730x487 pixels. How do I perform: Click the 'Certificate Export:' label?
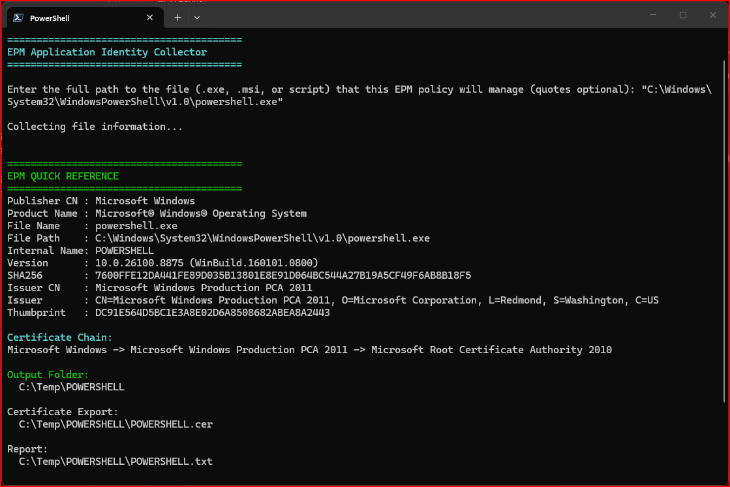(63, 412)
